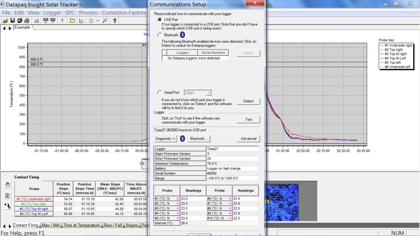
Task: Select the USB Port radio button
Action: (x=160, y=20)
